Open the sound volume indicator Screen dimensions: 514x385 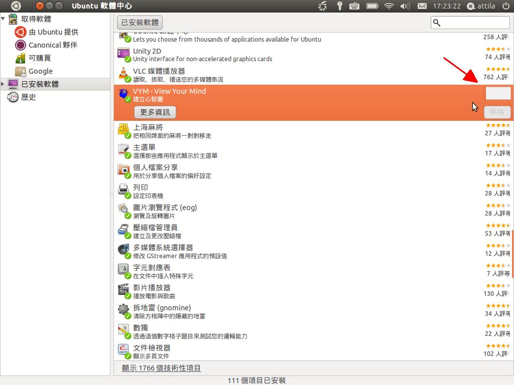point(405,6)
